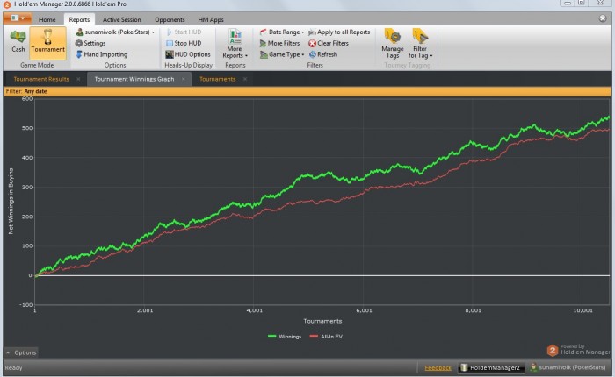Click the Feedback link
The height and width of the screenshot is (377, 615).
pos(438,367)
